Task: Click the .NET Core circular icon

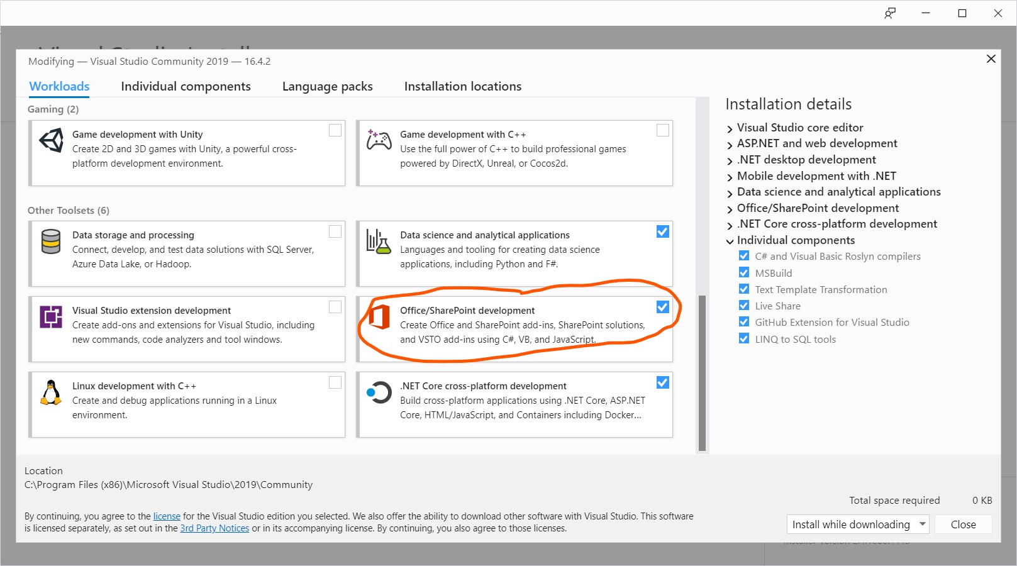Action: click(379, 392)
